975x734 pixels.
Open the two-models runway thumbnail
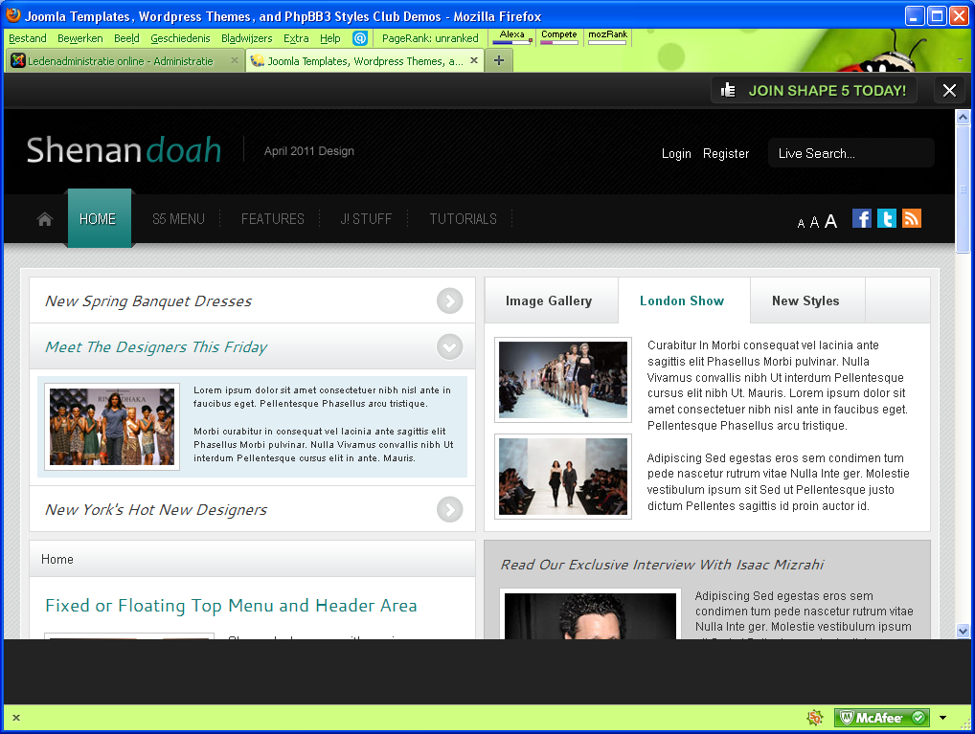coord(563,477)
